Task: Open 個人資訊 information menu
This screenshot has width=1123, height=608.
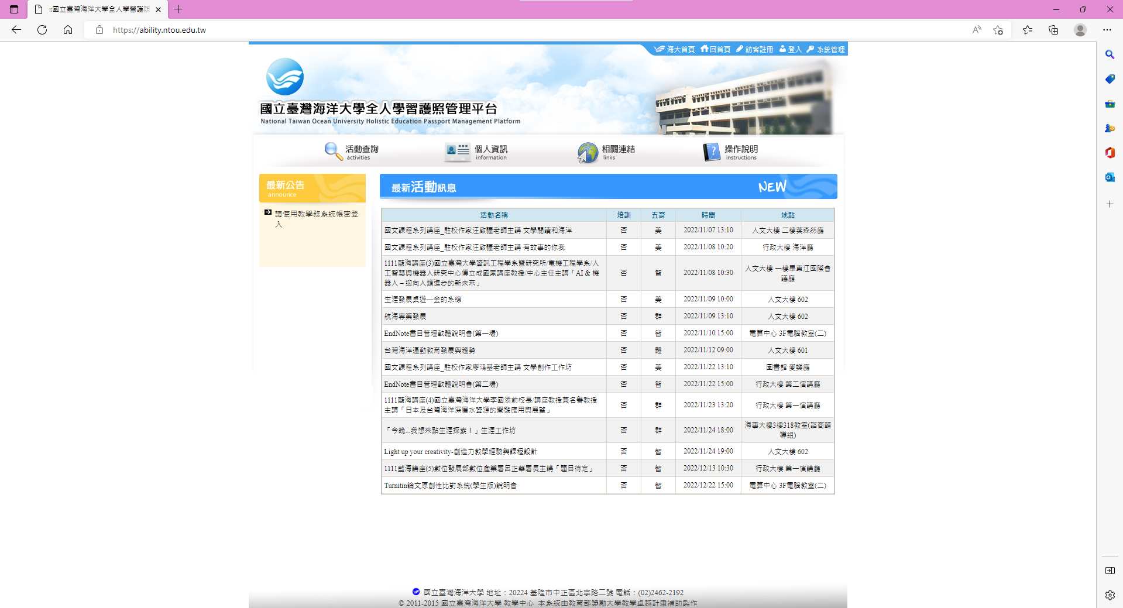Action: [476, 152]
